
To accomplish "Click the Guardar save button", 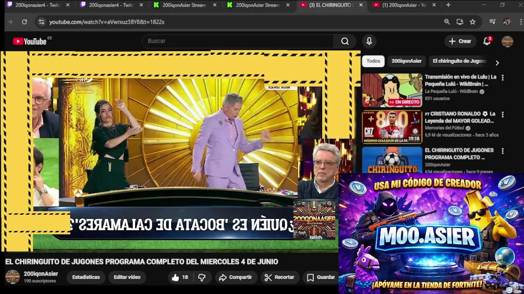I will tap(321, 278).
